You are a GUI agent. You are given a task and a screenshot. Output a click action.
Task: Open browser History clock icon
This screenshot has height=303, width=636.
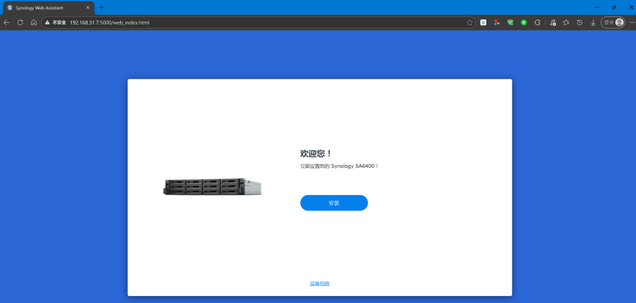point(579,23)
